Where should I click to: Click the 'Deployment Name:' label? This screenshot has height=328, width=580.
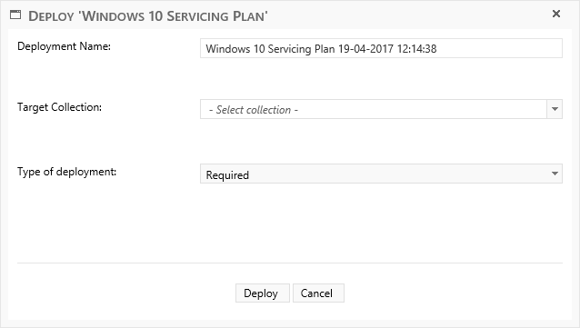click(x=64, y=46)
